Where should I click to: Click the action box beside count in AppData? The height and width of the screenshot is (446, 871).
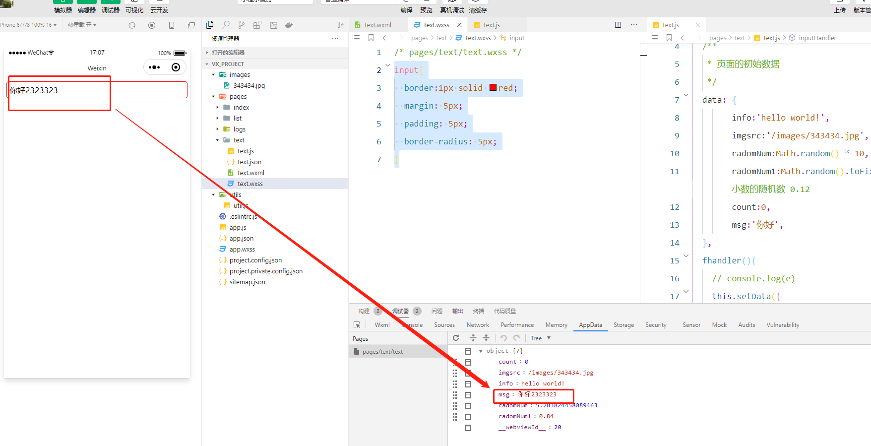pos(468,362)
